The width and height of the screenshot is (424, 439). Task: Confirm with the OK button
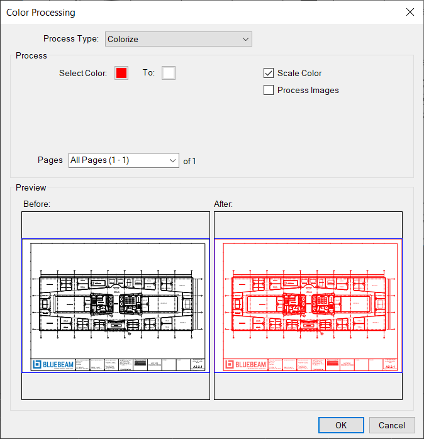341,425
